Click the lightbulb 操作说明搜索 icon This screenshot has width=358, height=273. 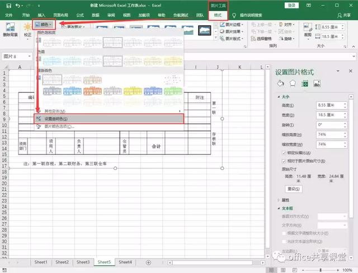pos(234,15)
